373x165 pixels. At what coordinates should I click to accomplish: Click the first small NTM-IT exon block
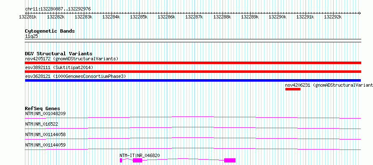pyautogui.click(x=121, y=160)
